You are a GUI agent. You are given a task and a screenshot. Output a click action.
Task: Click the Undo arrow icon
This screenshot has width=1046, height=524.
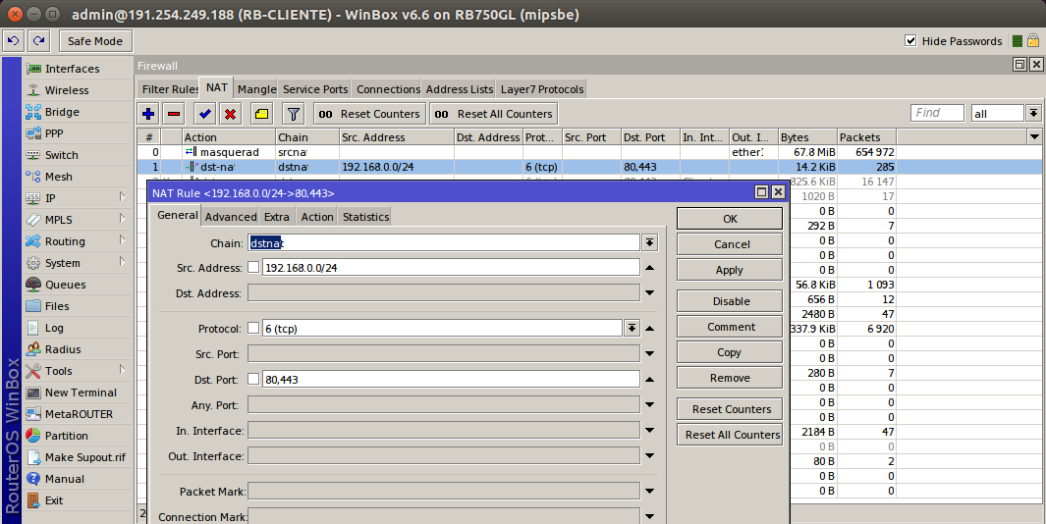[13, 40]
